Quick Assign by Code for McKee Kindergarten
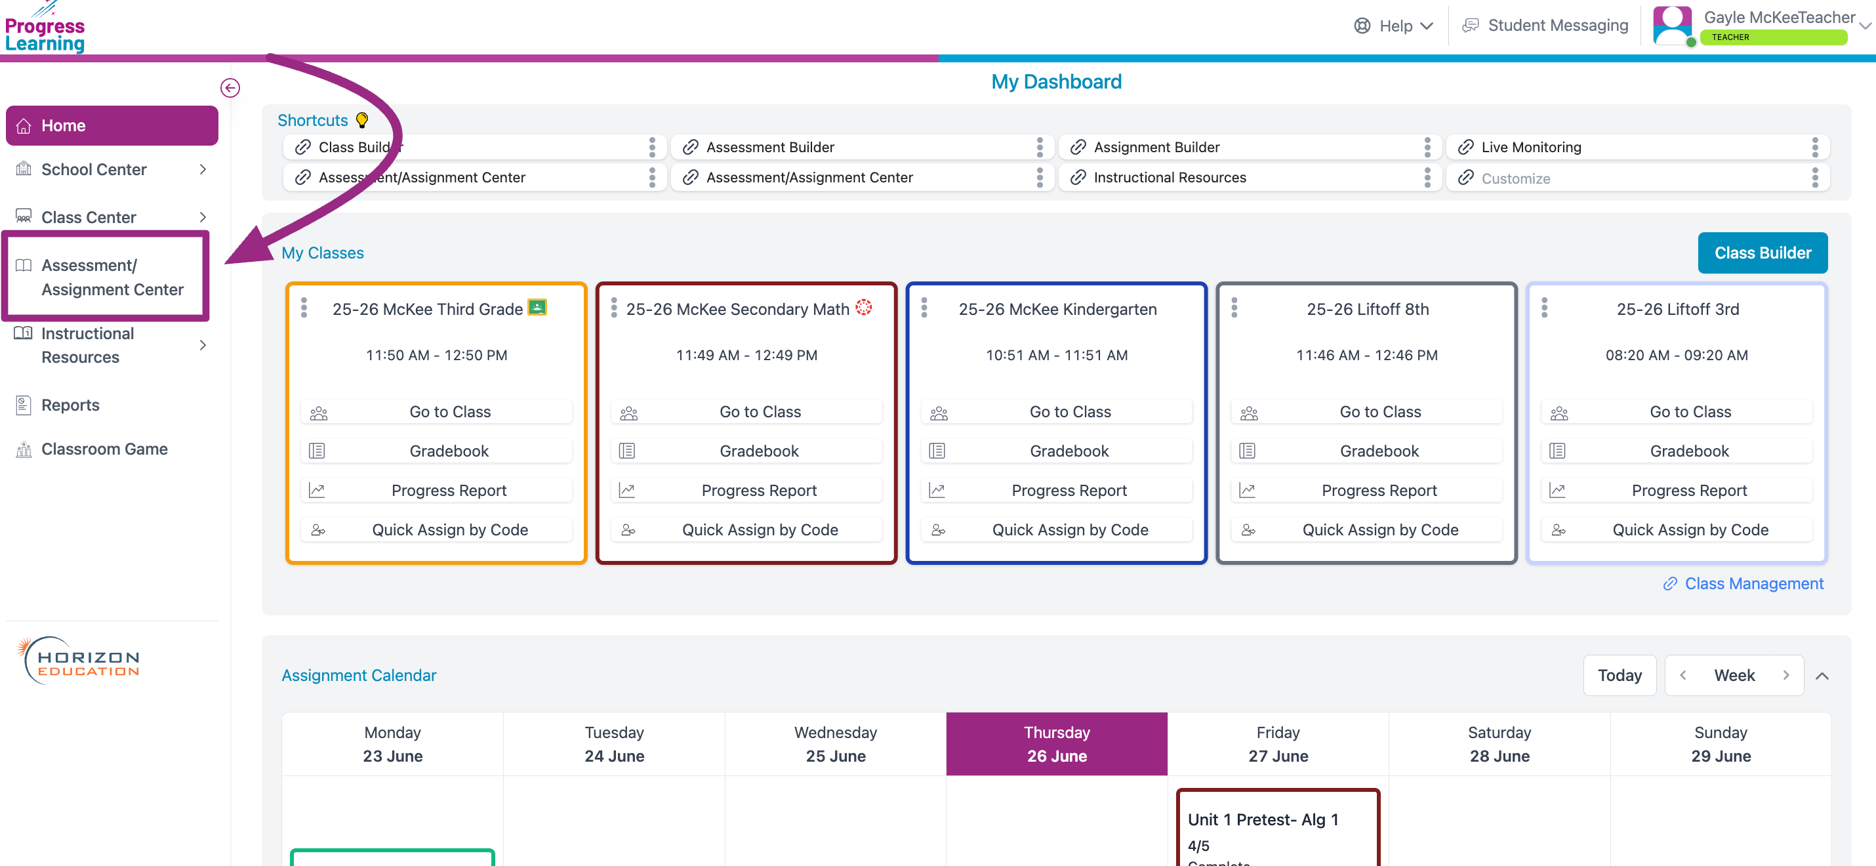The image size is (1876, 866). coord(1056,529)
